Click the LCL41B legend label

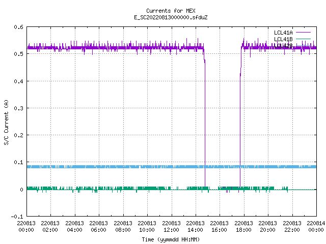(x=283, y=39)
